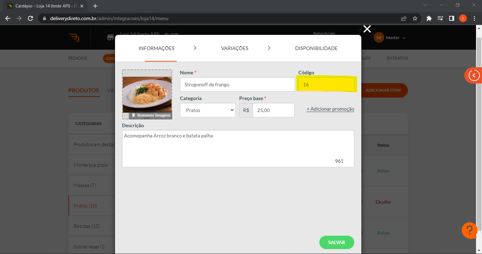Switch to the VARIAÇÕES tab
Screen dimensions: 482x254
coord(235,48)
